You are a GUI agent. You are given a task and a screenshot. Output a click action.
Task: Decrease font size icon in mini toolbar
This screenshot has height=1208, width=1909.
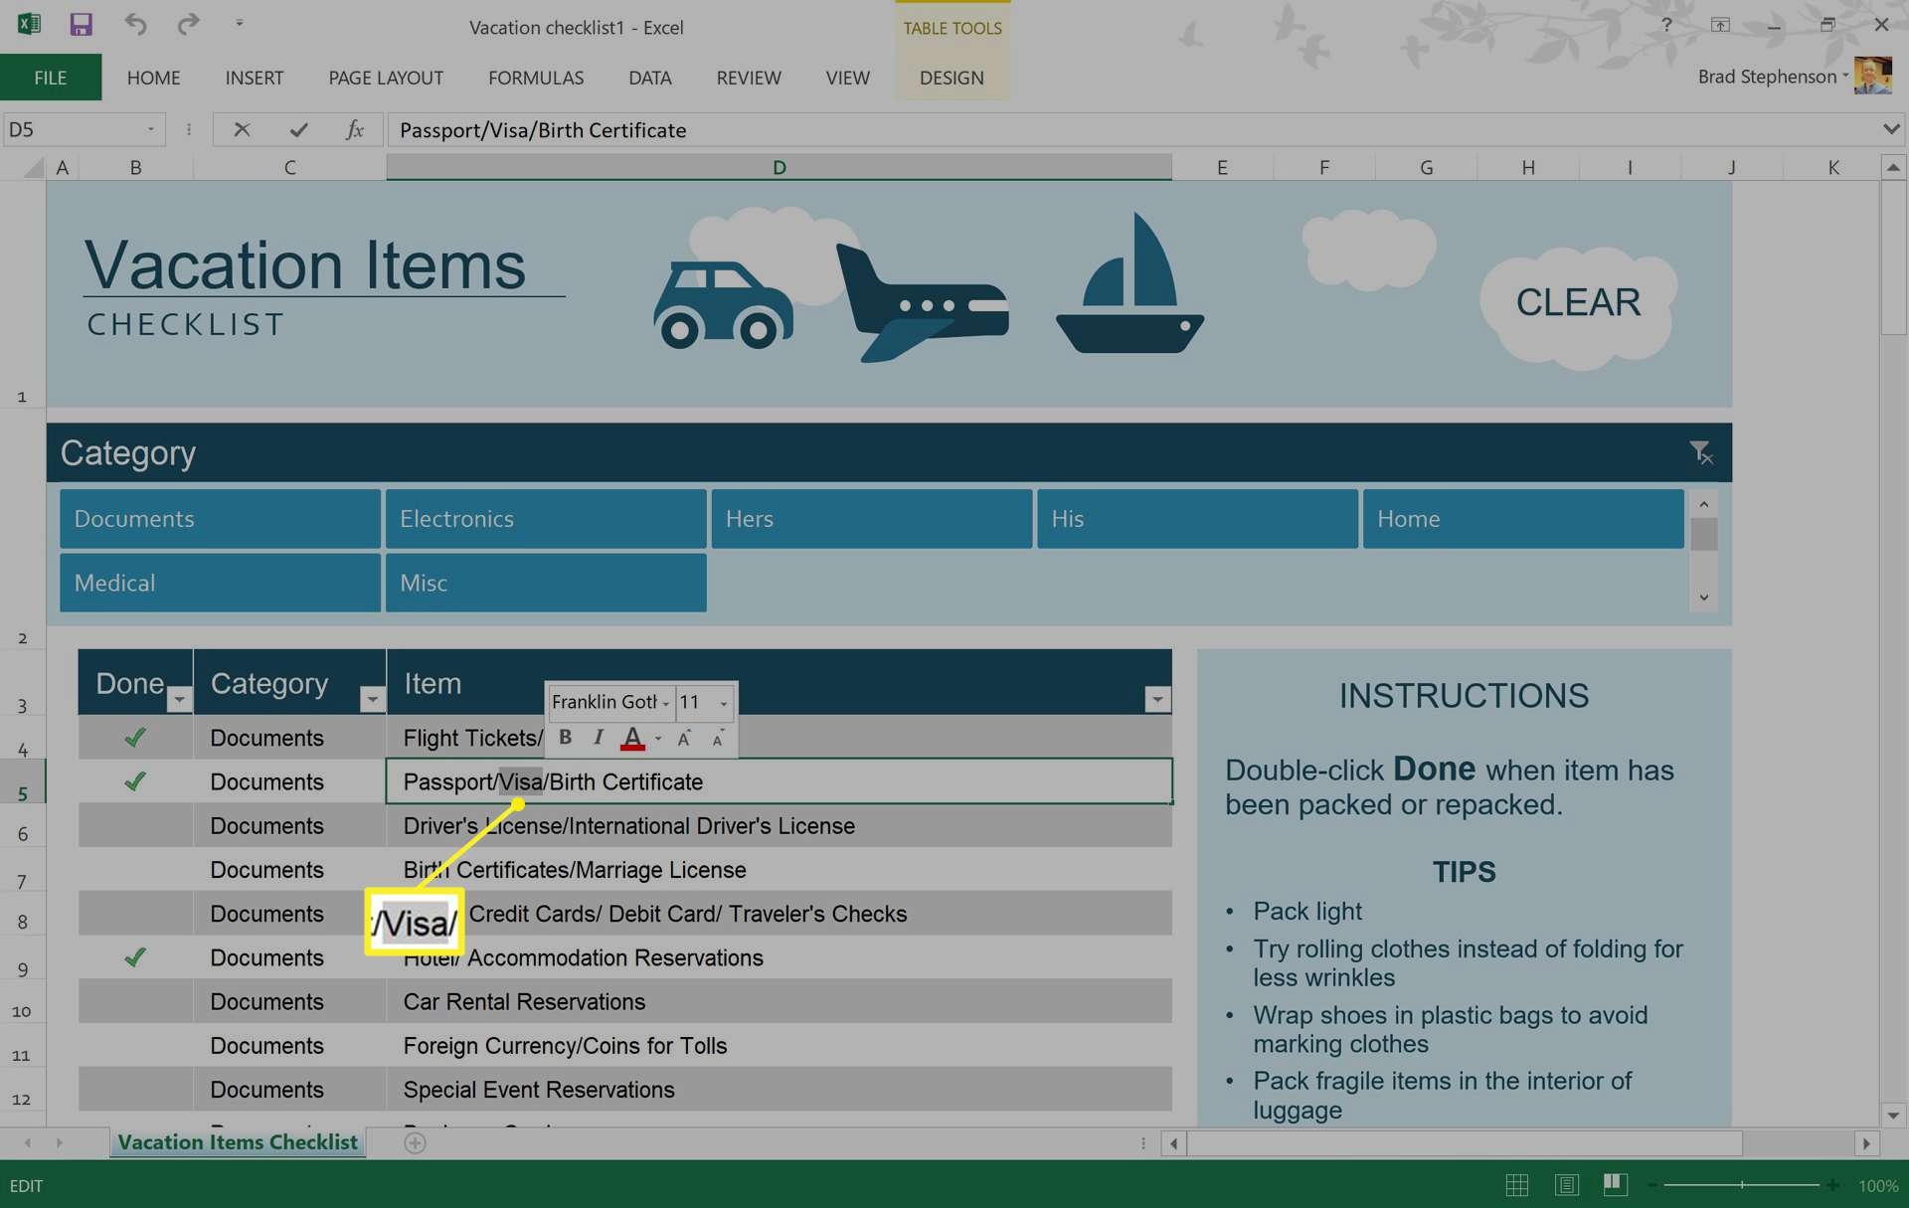coord(718,738)
